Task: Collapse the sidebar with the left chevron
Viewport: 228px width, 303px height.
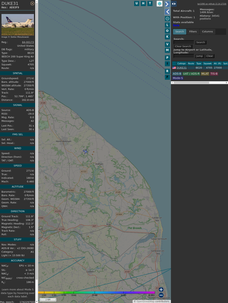Action: click(x=167, y=12)
